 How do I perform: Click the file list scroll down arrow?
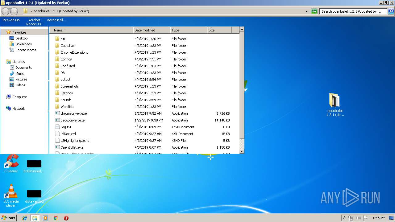242,151
